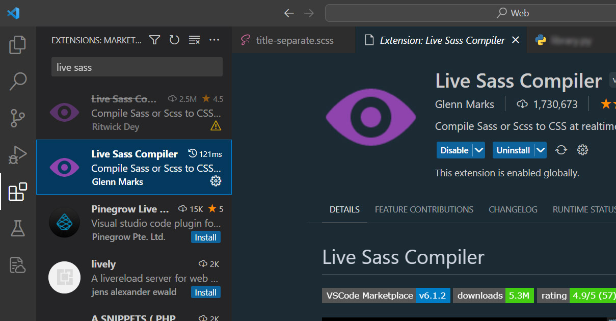Image resolution: width=616 pixels, height=321 pixels.
Task: Open the Search view in activity bar
Action: pos(18,82)
